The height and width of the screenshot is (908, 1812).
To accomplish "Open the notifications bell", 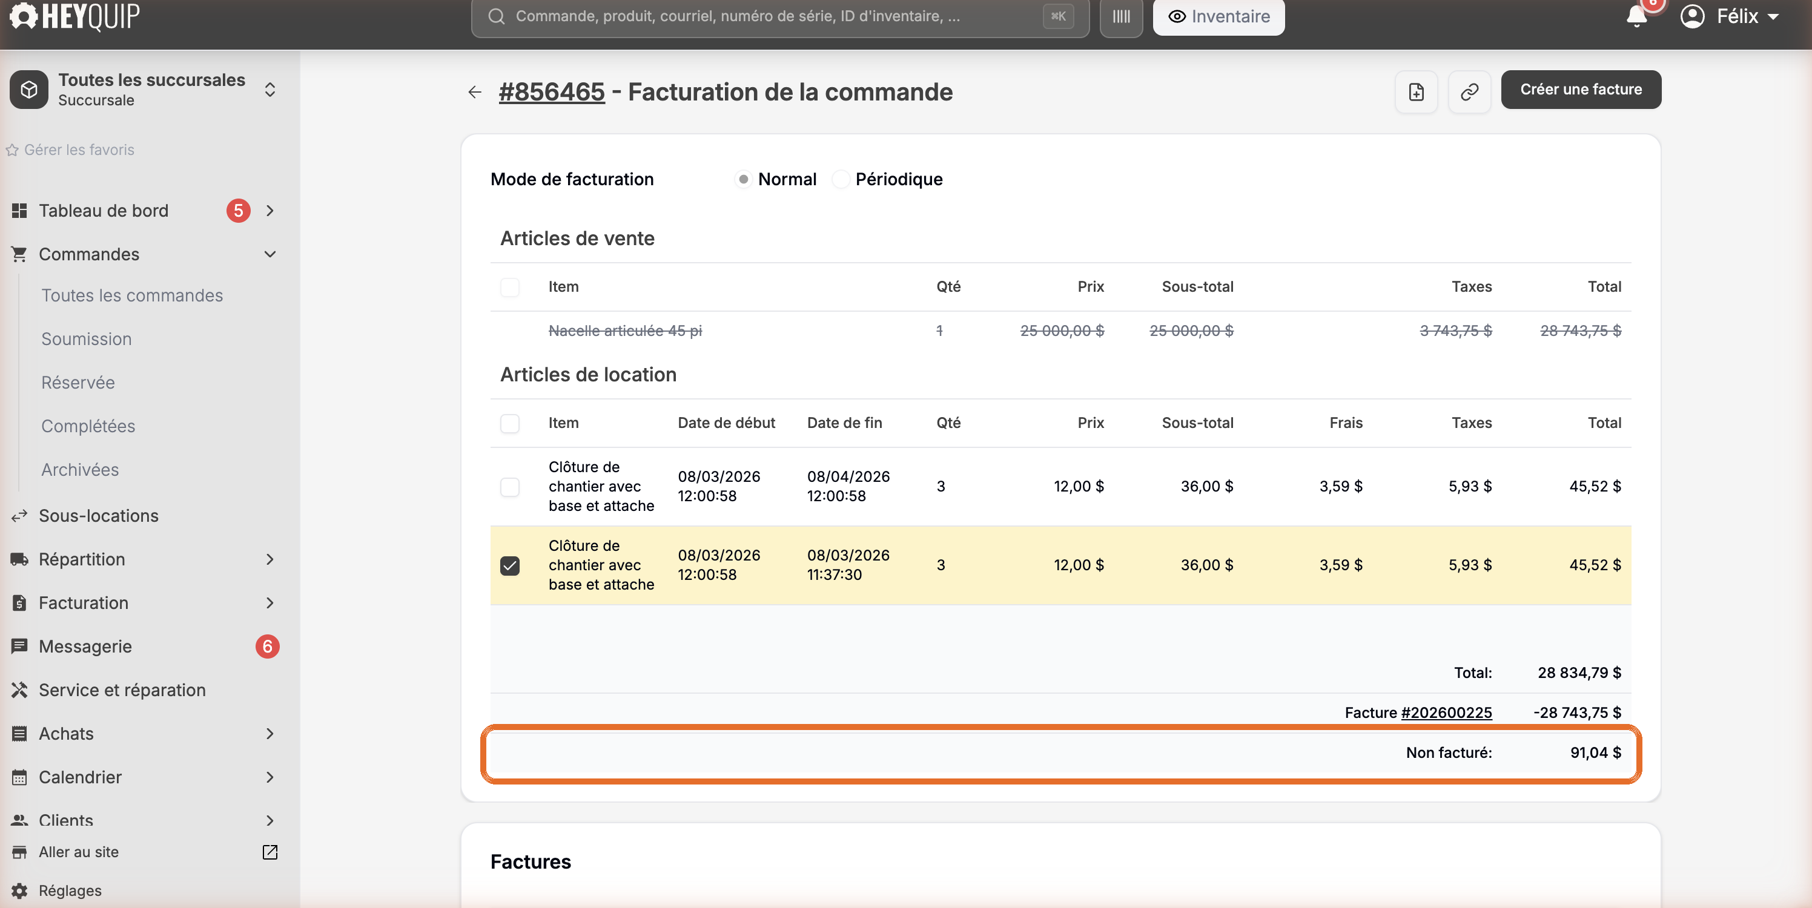I will pyautogui.click(x=1636, y=16).
